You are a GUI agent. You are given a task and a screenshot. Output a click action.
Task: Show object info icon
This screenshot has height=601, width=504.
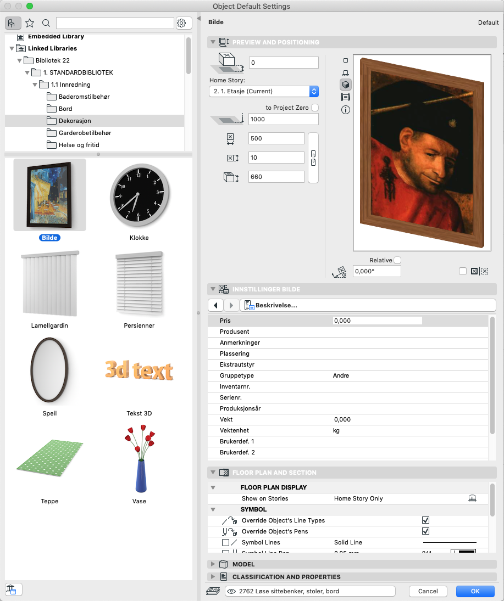click(346, 110)
